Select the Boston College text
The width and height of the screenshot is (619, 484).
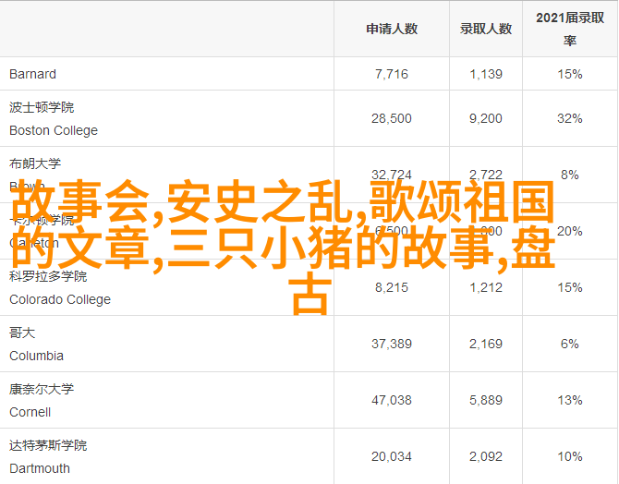click(54, 130)
